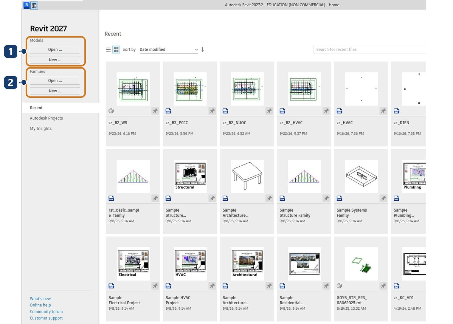The width and height of the screenshot is (453, 324).
Task: Open the What's new link
Action: click(40, 299)
